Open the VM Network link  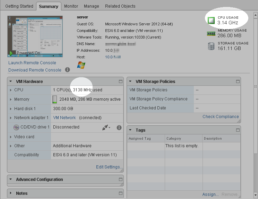click(64, 118)
